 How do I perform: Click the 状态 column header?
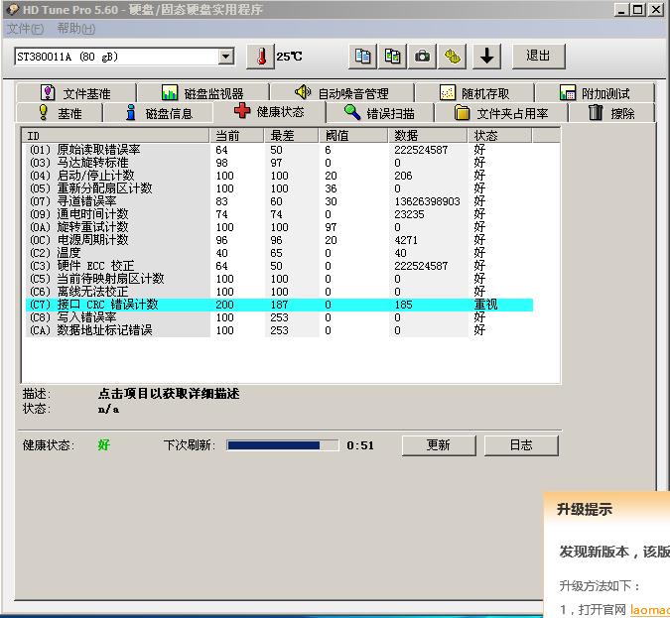[500, 136]
